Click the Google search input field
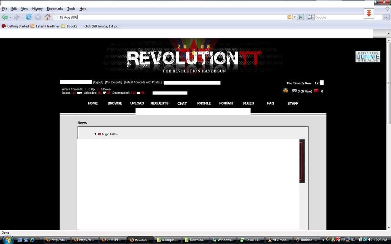391x244 pixels. click(x=348, y=17)
